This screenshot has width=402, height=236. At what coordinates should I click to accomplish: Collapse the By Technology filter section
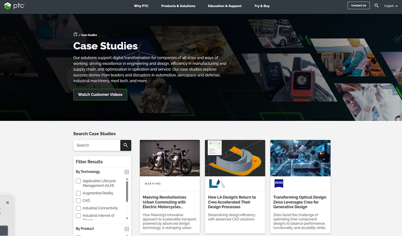pos(127,172)
